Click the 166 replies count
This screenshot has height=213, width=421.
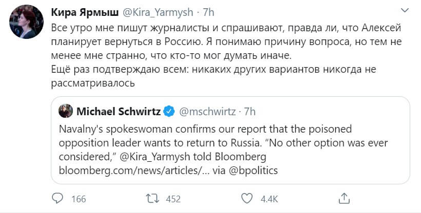click(78, 199)
